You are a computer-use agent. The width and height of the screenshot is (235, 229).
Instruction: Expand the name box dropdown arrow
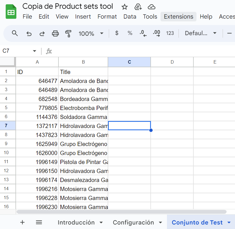pyautogui.click(x=35, y=51)
